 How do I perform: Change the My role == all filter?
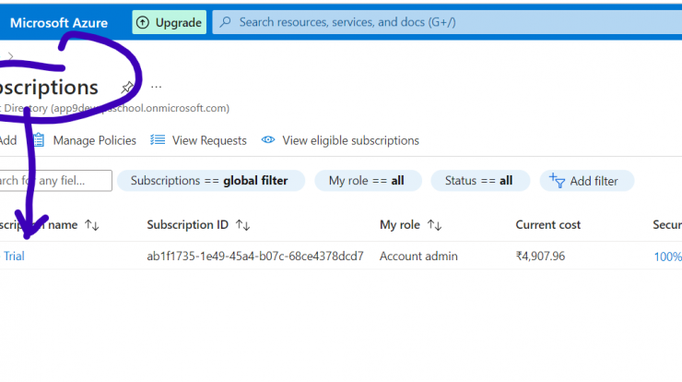pos(368,181)
